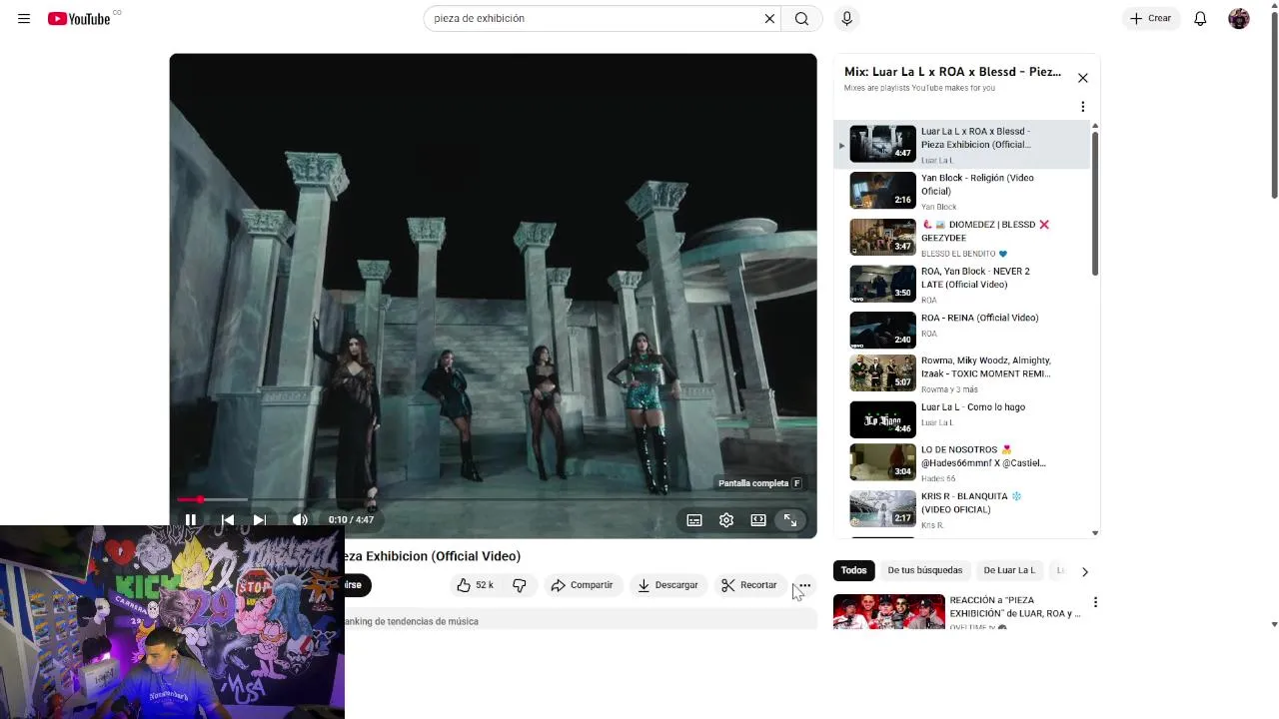
Task: Show more filter chips with right arrow
Action: pyautogui.click(x=1084, y=572)
